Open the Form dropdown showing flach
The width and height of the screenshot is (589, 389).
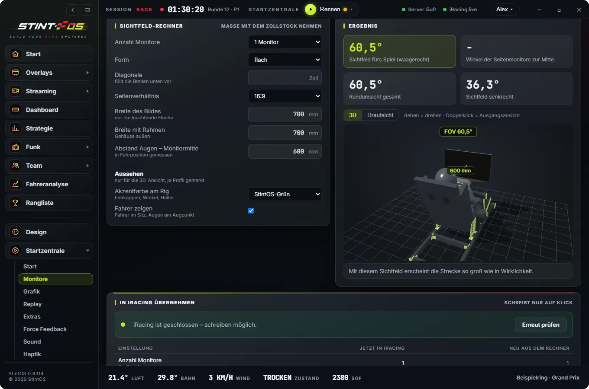pos(285,60)
